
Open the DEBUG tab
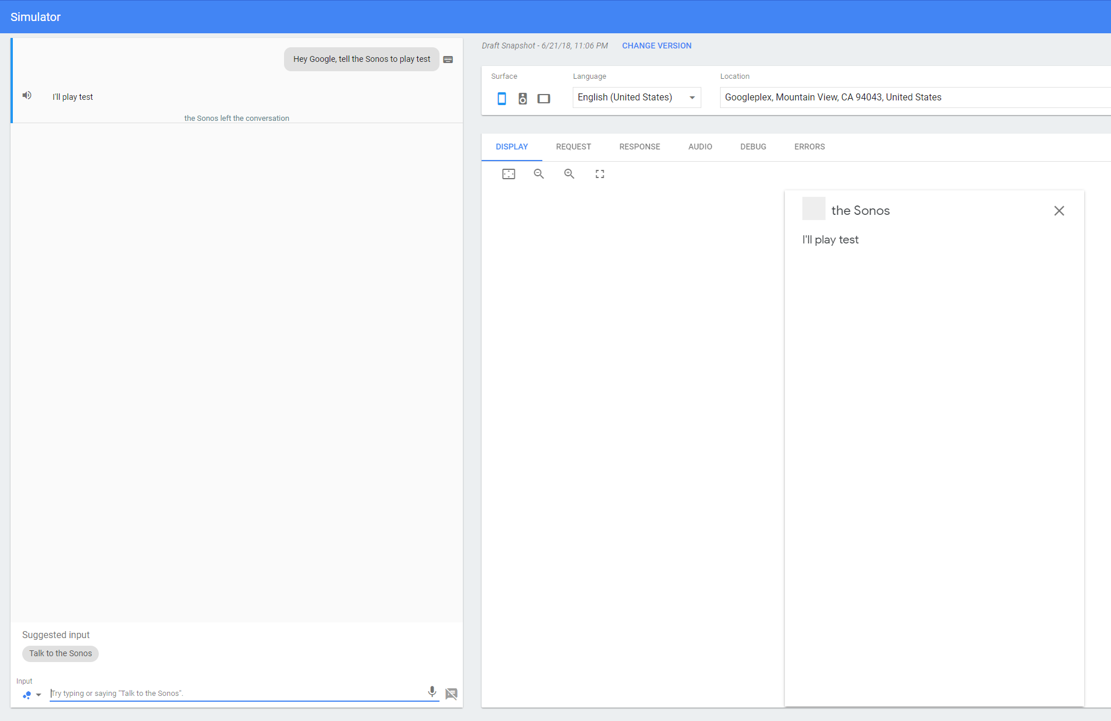[753, 147]
